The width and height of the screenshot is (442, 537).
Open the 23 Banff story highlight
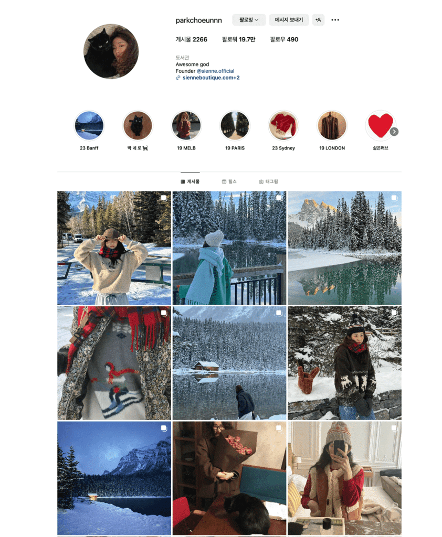tap(89, 126)
